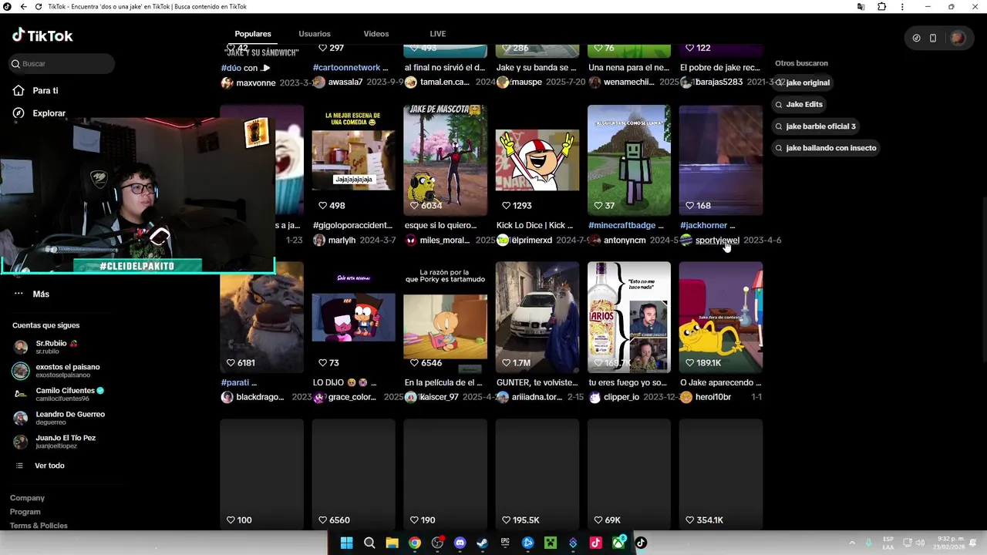Open the white car video with 1.7M likes

pyautogui.click(x=537, y=317)
